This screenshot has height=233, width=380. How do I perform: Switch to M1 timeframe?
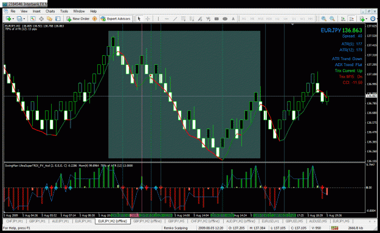click(x=244, y=19)
